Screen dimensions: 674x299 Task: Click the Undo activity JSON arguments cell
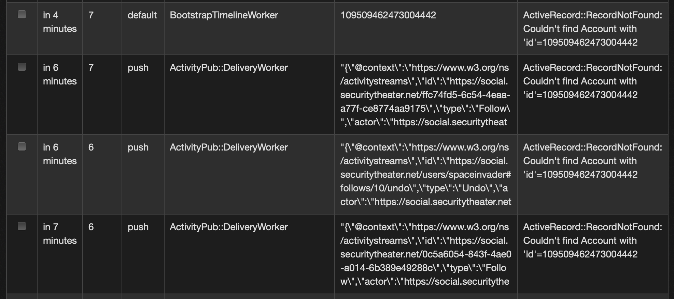tap(424, 174)
